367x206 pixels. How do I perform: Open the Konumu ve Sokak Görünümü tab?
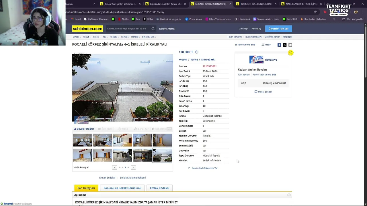point(122,188)
